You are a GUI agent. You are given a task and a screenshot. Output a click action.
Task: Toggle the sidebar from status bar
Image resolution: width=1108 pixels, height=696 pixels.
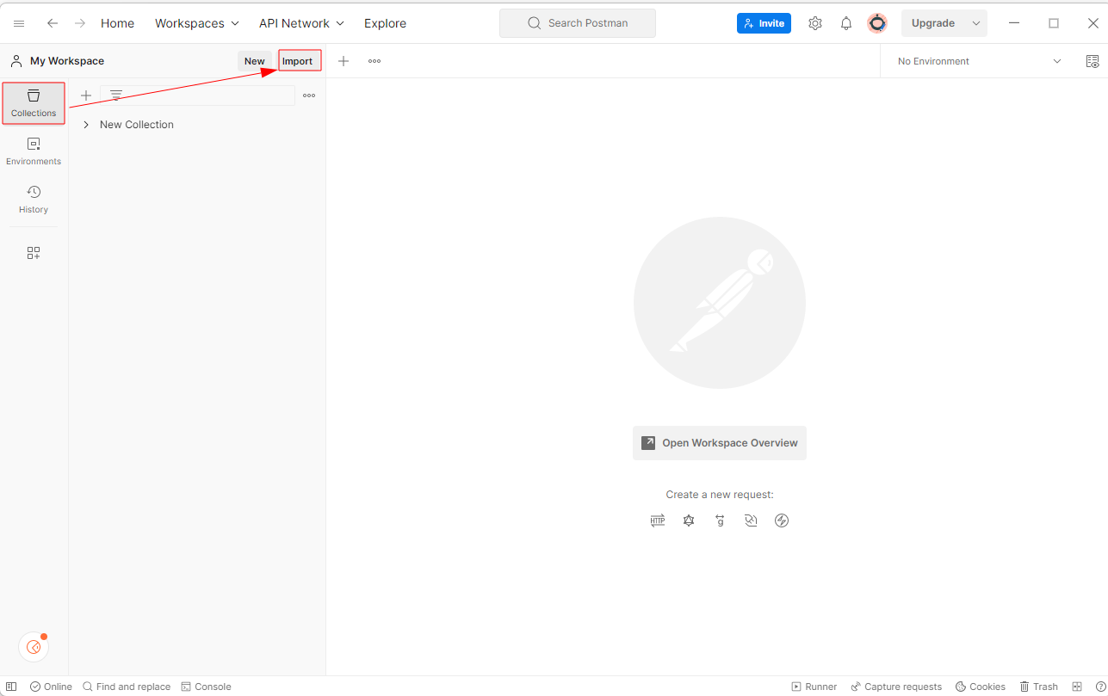[x=11, y=687]
